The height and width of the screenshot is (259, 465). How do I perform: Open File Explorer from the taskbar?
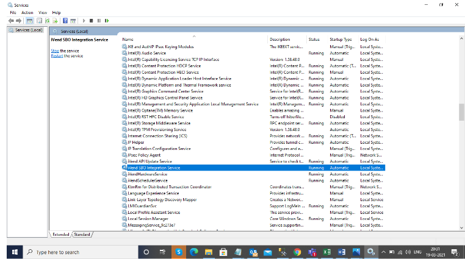click(x=209, y=252)
